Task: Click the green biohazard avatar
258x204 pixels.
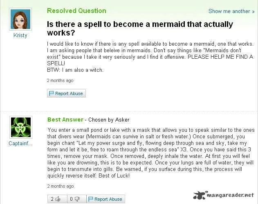Action: click(21, 127)
